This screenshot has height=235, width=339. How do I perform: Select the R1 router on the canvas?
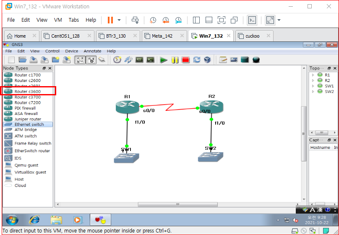[128, 107]
